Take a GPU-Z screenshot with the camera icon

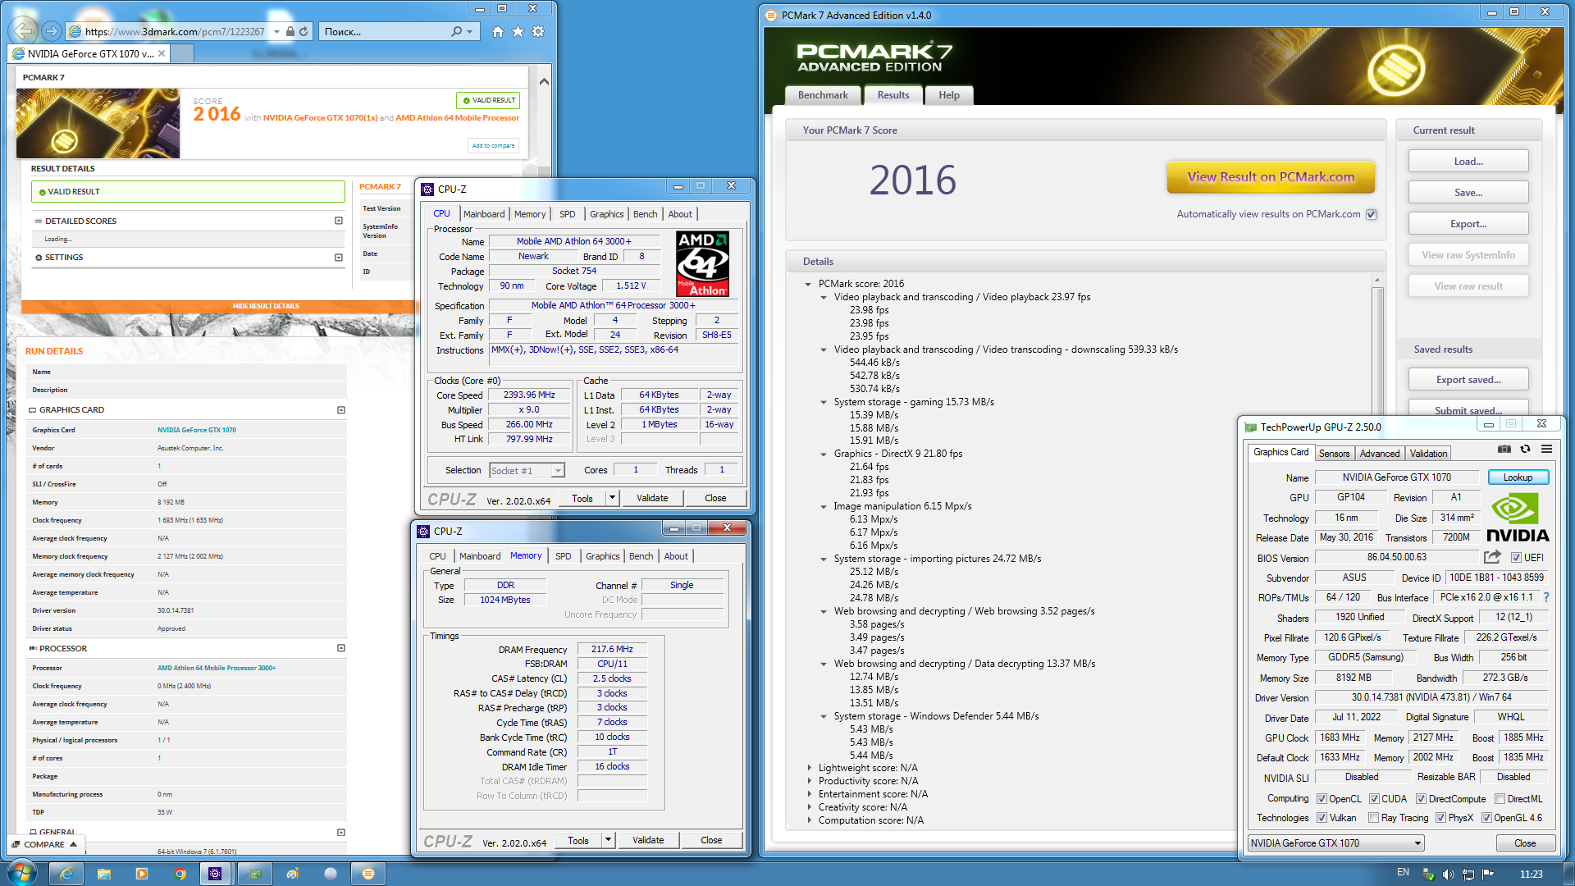pyautogui.click(x=1504, y=449)
